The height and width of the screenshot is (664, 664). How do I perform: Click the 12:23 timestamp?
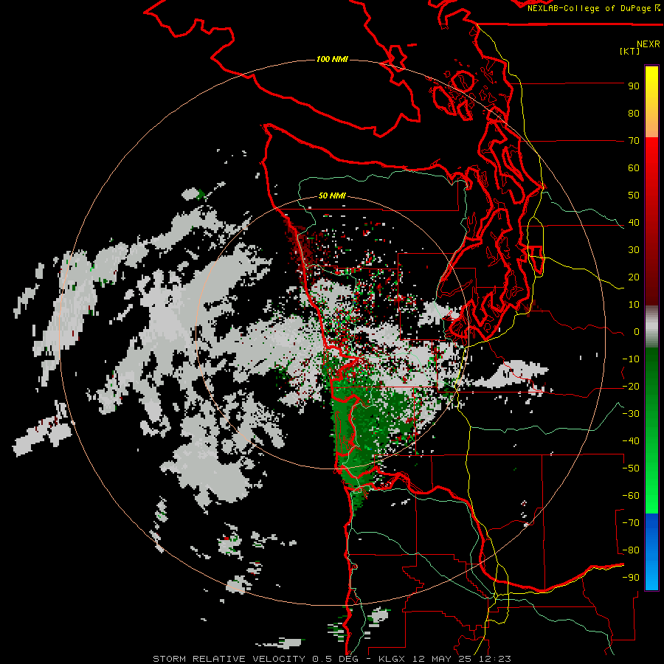(495, 659)
